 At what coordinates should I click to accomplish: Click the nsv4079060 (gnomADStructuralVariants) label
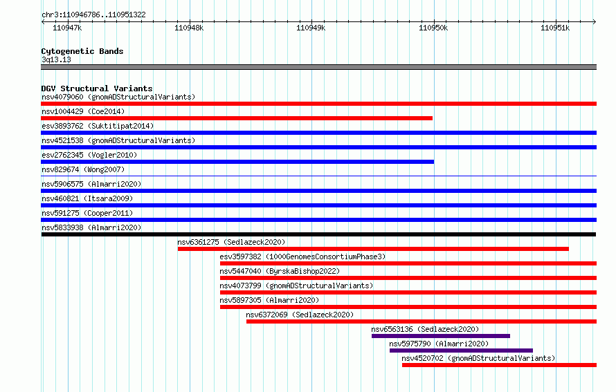[118, 97]
